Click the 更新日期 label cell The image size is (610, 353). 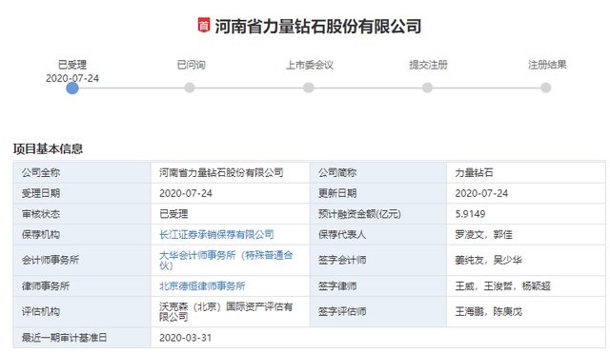[x=378, y=193]
